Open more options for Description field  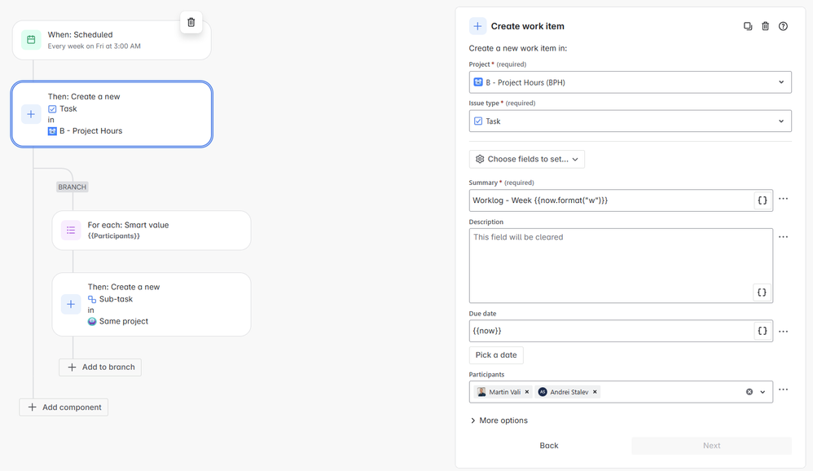[x=783, y=237]
